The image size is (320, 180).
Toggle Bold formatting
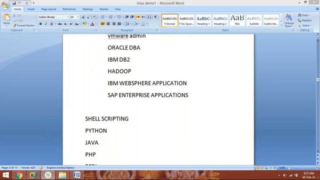(x=40, y=24)
